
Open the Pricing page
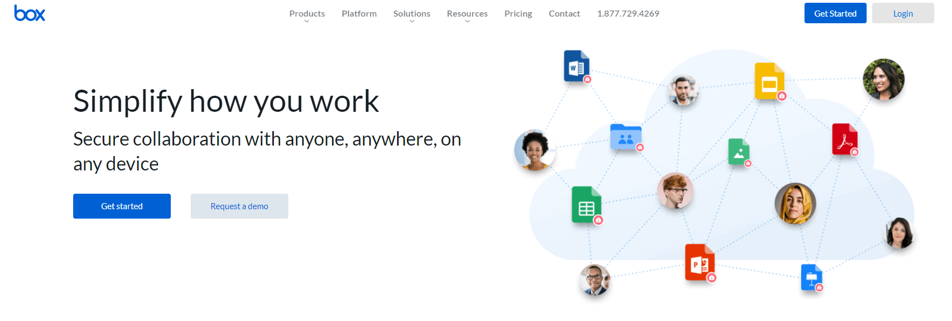[518, 14]
